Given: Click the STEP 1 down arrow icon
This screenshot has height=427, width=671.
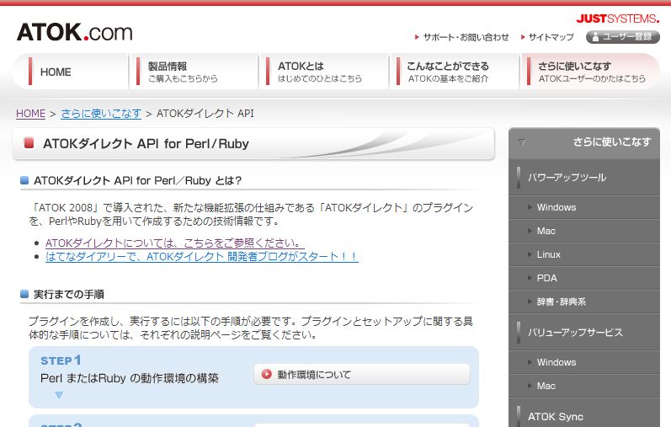Looking at the screenshot, I should (x=59, y=395).
